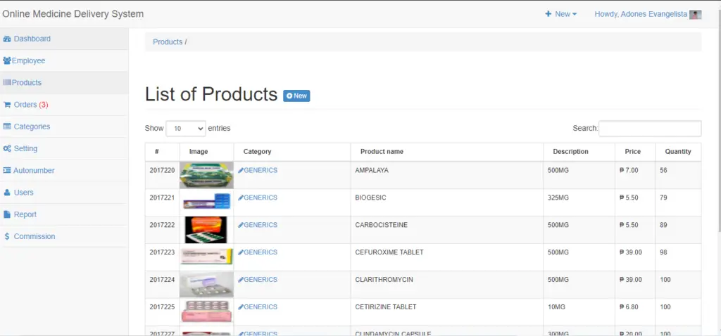The image size is (721, 336).
Task: Select Categories from the sidebar
Action: point(64,127)
